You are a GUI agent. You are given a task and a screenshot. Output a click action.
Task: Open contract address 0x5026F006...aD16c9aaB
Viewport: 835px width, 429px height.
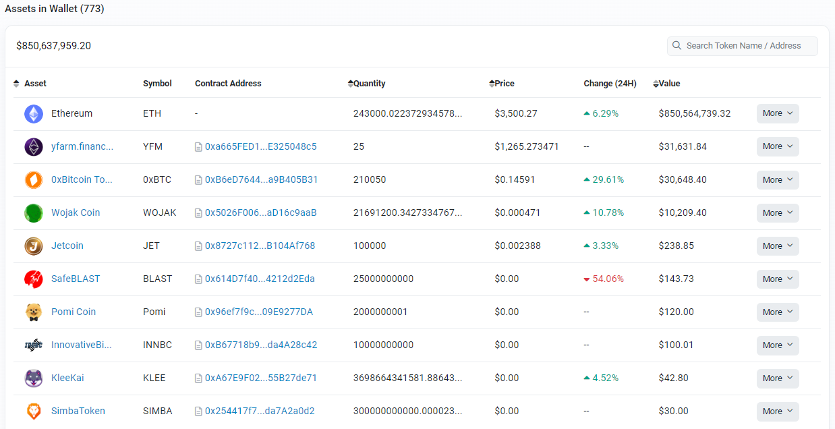[261, 212]
